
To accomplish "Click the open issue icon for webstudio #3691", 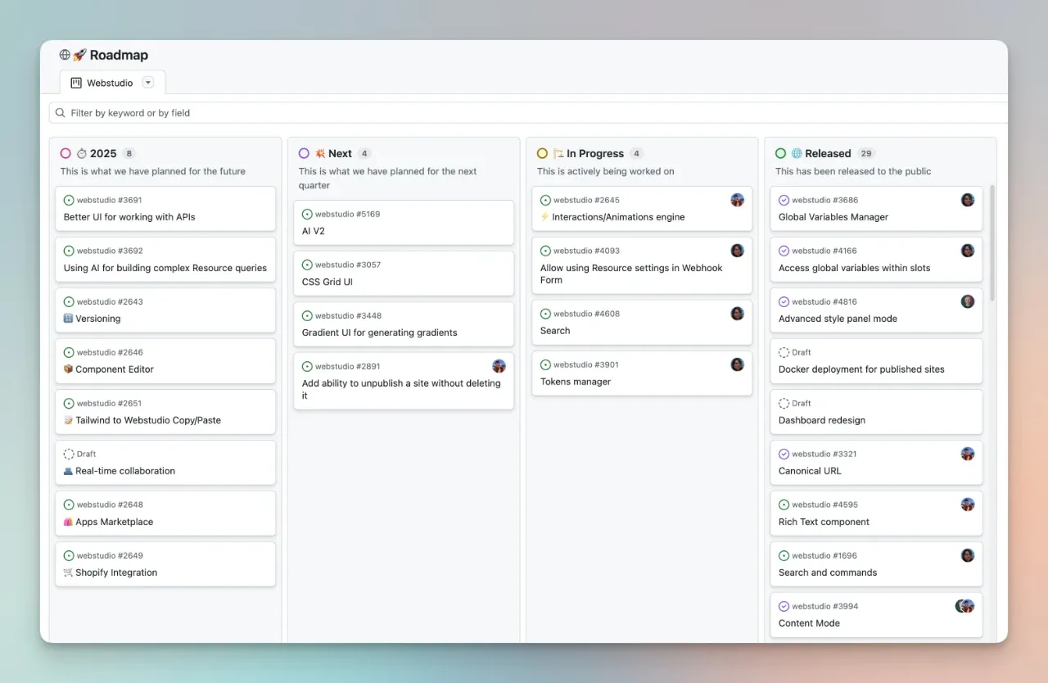I will point(69,200).
